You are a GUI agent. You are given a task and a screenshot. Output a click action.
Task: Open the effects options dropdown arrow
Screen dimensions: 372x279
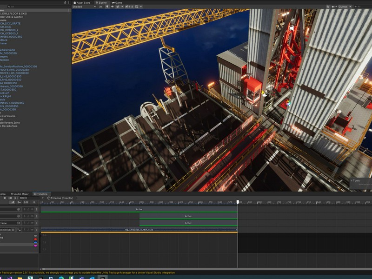tap(122, 7)
